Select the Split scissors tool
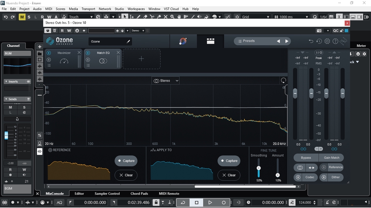The width and height of the screenshot is (371, 208). click(152, 17)
